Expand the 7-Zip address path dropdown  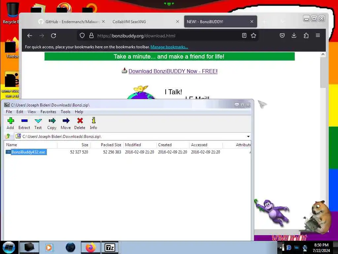tap(248, 137)
